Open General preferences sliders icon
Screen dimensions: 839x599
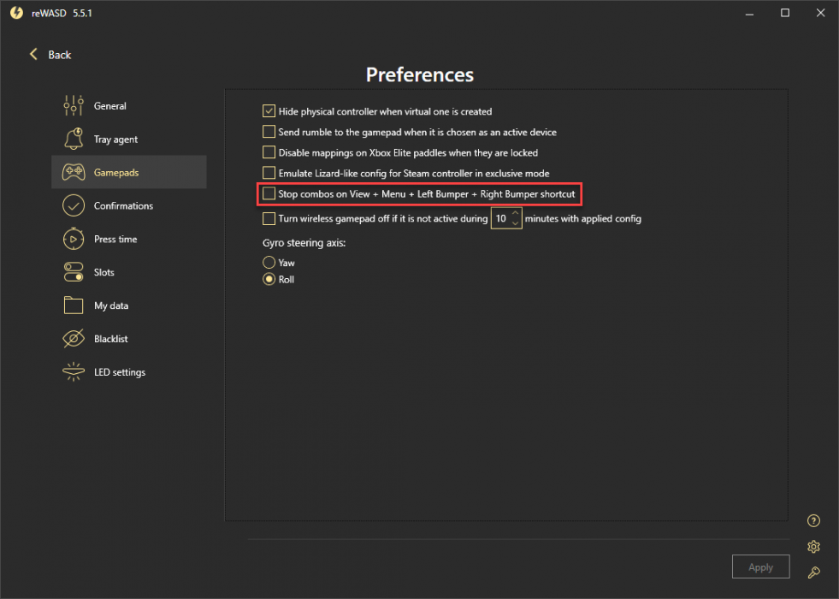pyautogui.click(x=74, y=105)
